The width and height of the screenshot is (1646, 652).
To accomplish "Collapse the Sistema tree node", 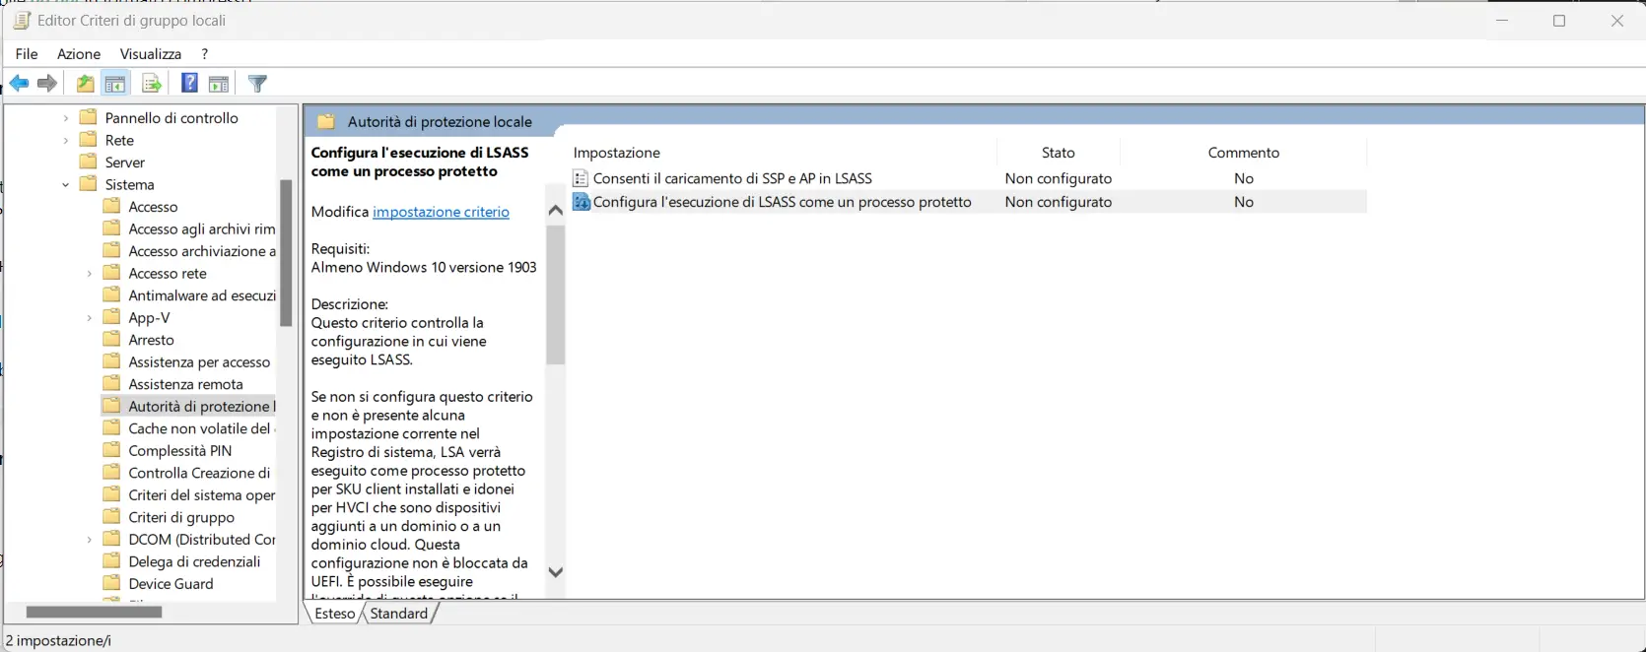I will pyautogui.click(x=66, y=185).
